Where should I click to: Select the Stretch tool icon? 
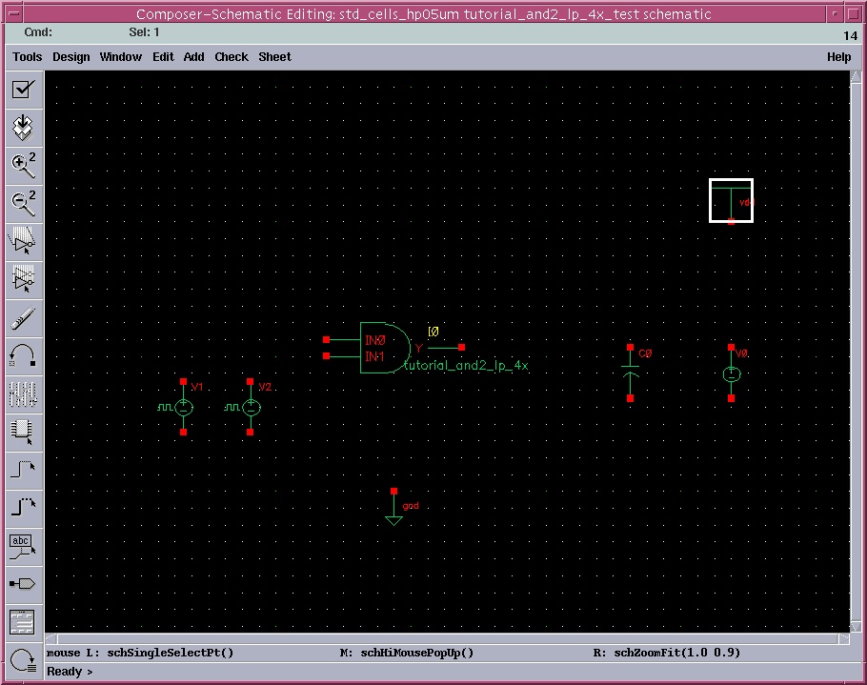23,241
